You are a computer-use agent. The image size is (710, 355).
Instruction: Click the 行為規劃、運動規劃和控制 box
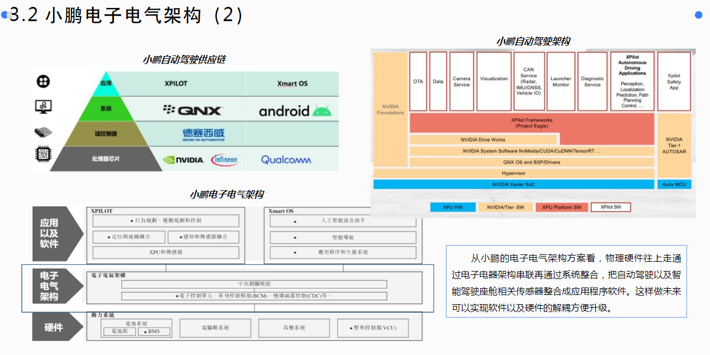166,221
